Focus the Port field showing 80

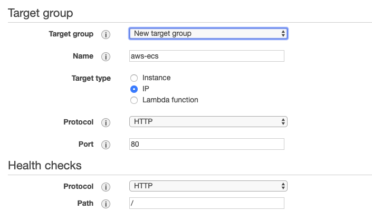click(x=207, y=144)
